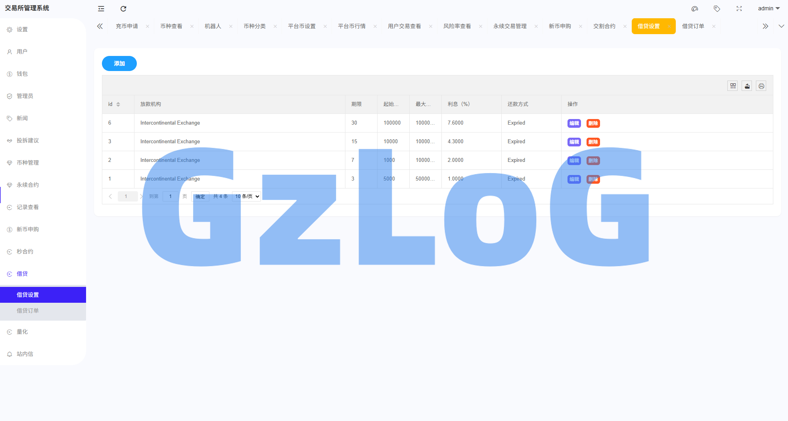Click 编辑 for the row with id 6
788x421 pixels.
pyautogui.click(x=574, y=123)
